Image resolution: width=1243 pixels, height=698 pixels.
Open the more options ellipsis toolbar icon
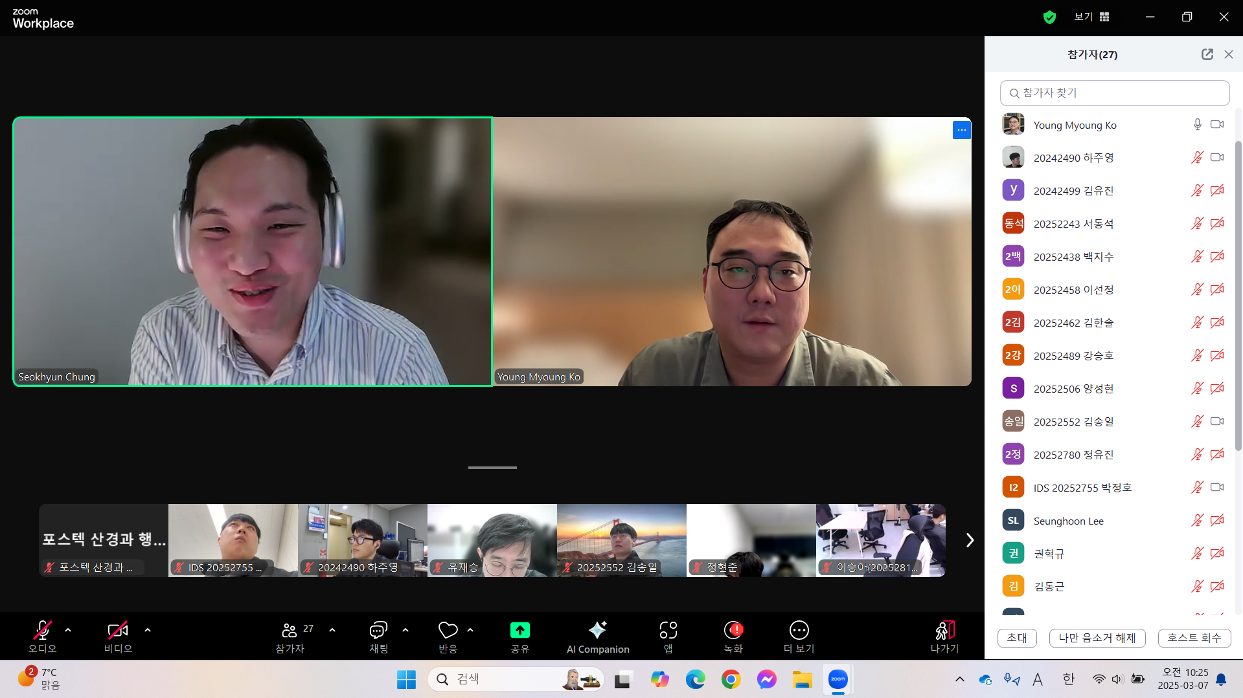(799, 629)
